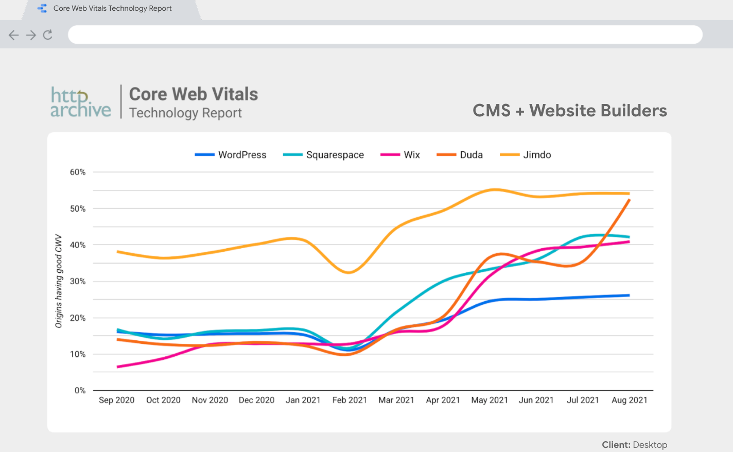Click the browser forward arrow

31,35
